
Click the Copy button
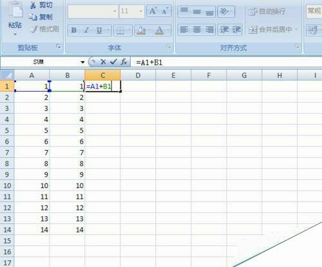click(x=41, y=17)
